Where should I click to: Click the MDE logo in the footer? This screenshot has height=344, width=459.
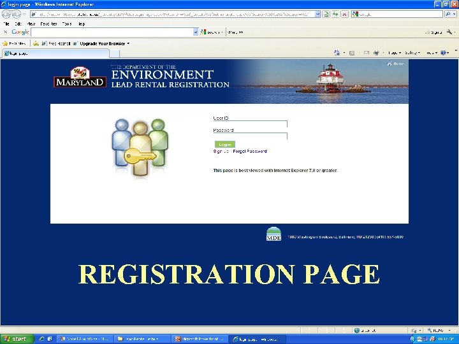pyautogui.click(x=273, y=234)
